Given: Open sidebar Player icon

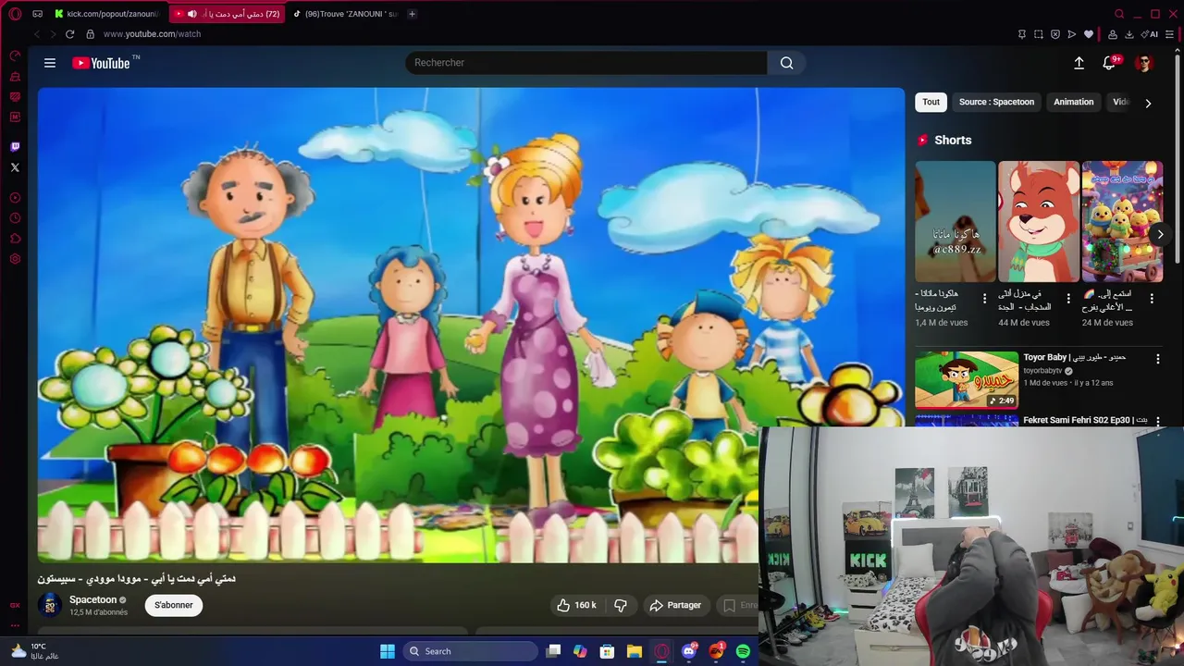Looking at the screenshot, I should (x=15, y=198).
